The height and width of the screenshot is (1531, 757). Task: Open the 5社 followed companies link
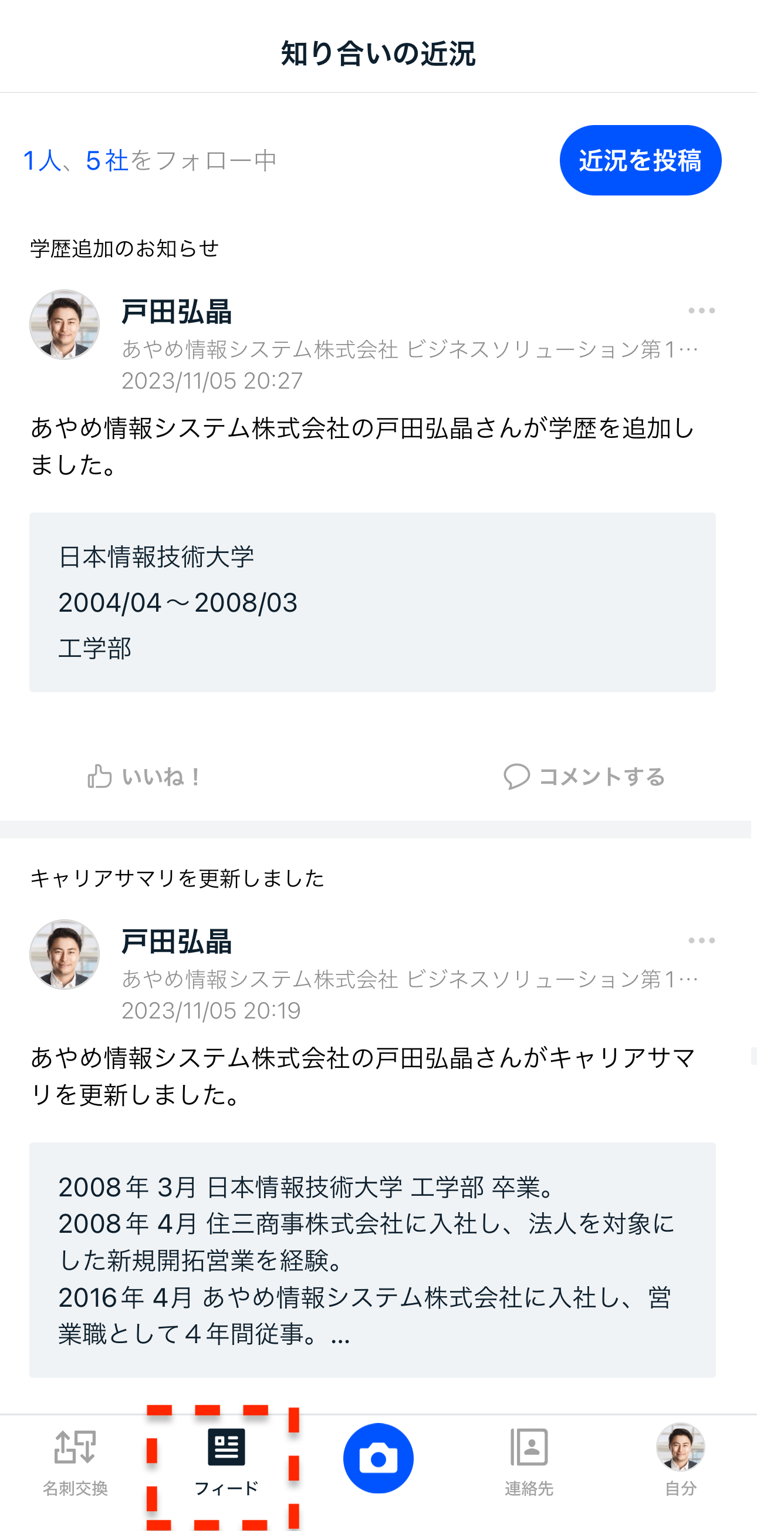107,160
